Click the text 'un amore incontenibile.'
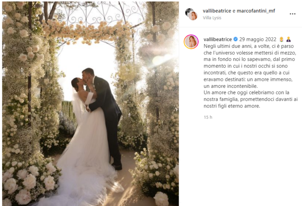Screen dimensions: 302x206 (230, 86)
